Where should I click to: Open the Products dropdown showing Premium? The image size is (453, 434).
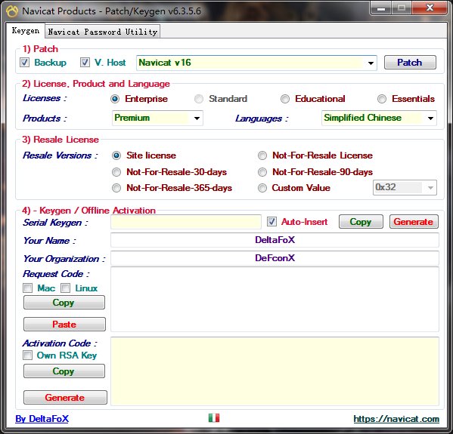157,118
